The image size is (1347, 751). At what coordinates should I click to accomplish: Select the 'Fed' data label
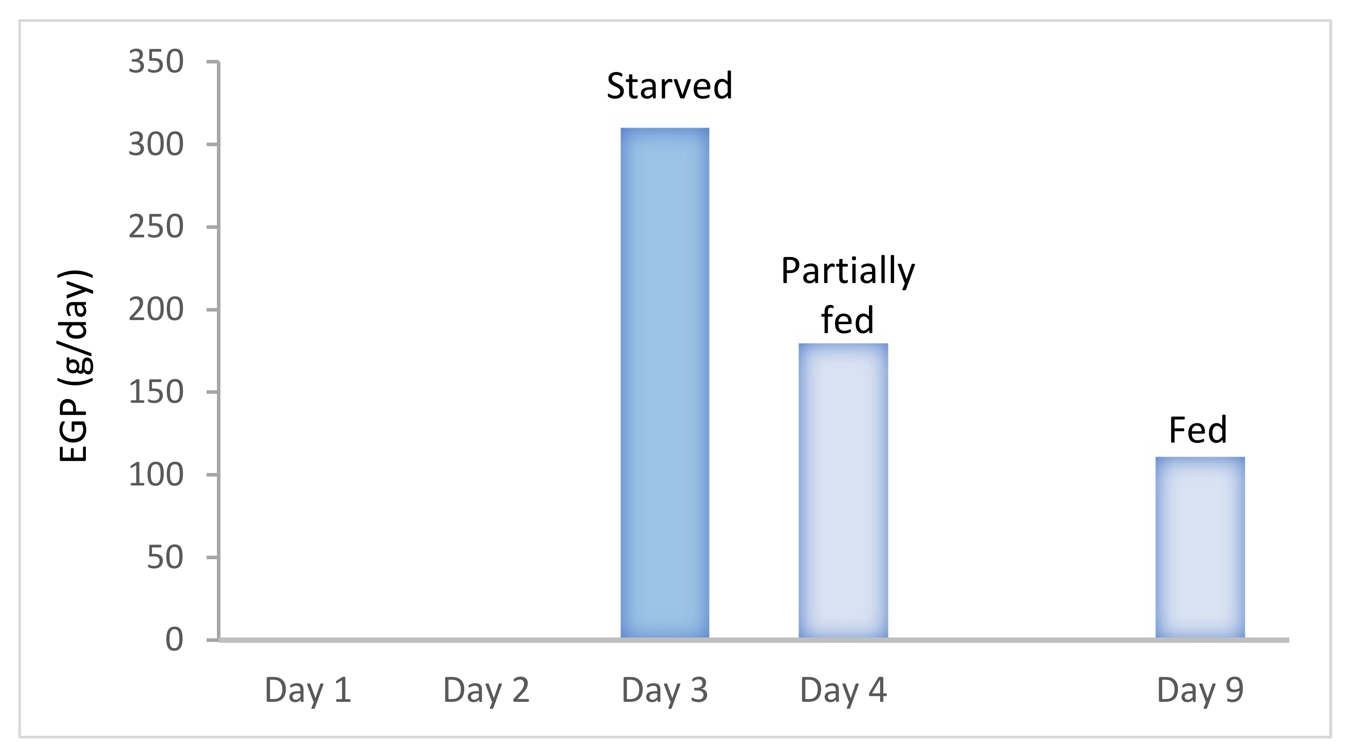[1198, 430]
